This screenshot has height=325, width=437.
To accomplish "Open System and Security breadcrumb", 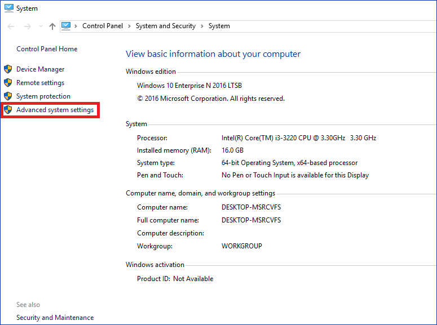I will pos(166,26).
